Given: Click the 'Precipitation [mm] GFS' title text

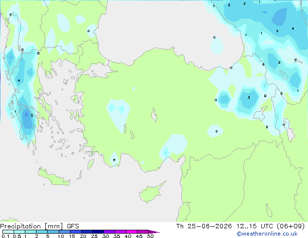Looking at the screenshot, I should point(39,226).
